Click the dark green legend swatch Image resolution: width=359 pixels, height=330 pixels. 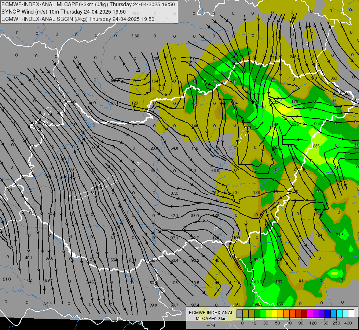tap(257, 313)
